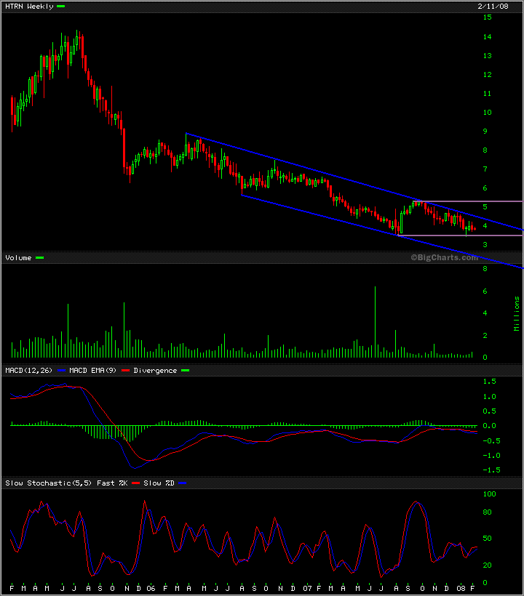Click the '13' price axis label
Screen dimensions: 524x596
coord(487,56)
